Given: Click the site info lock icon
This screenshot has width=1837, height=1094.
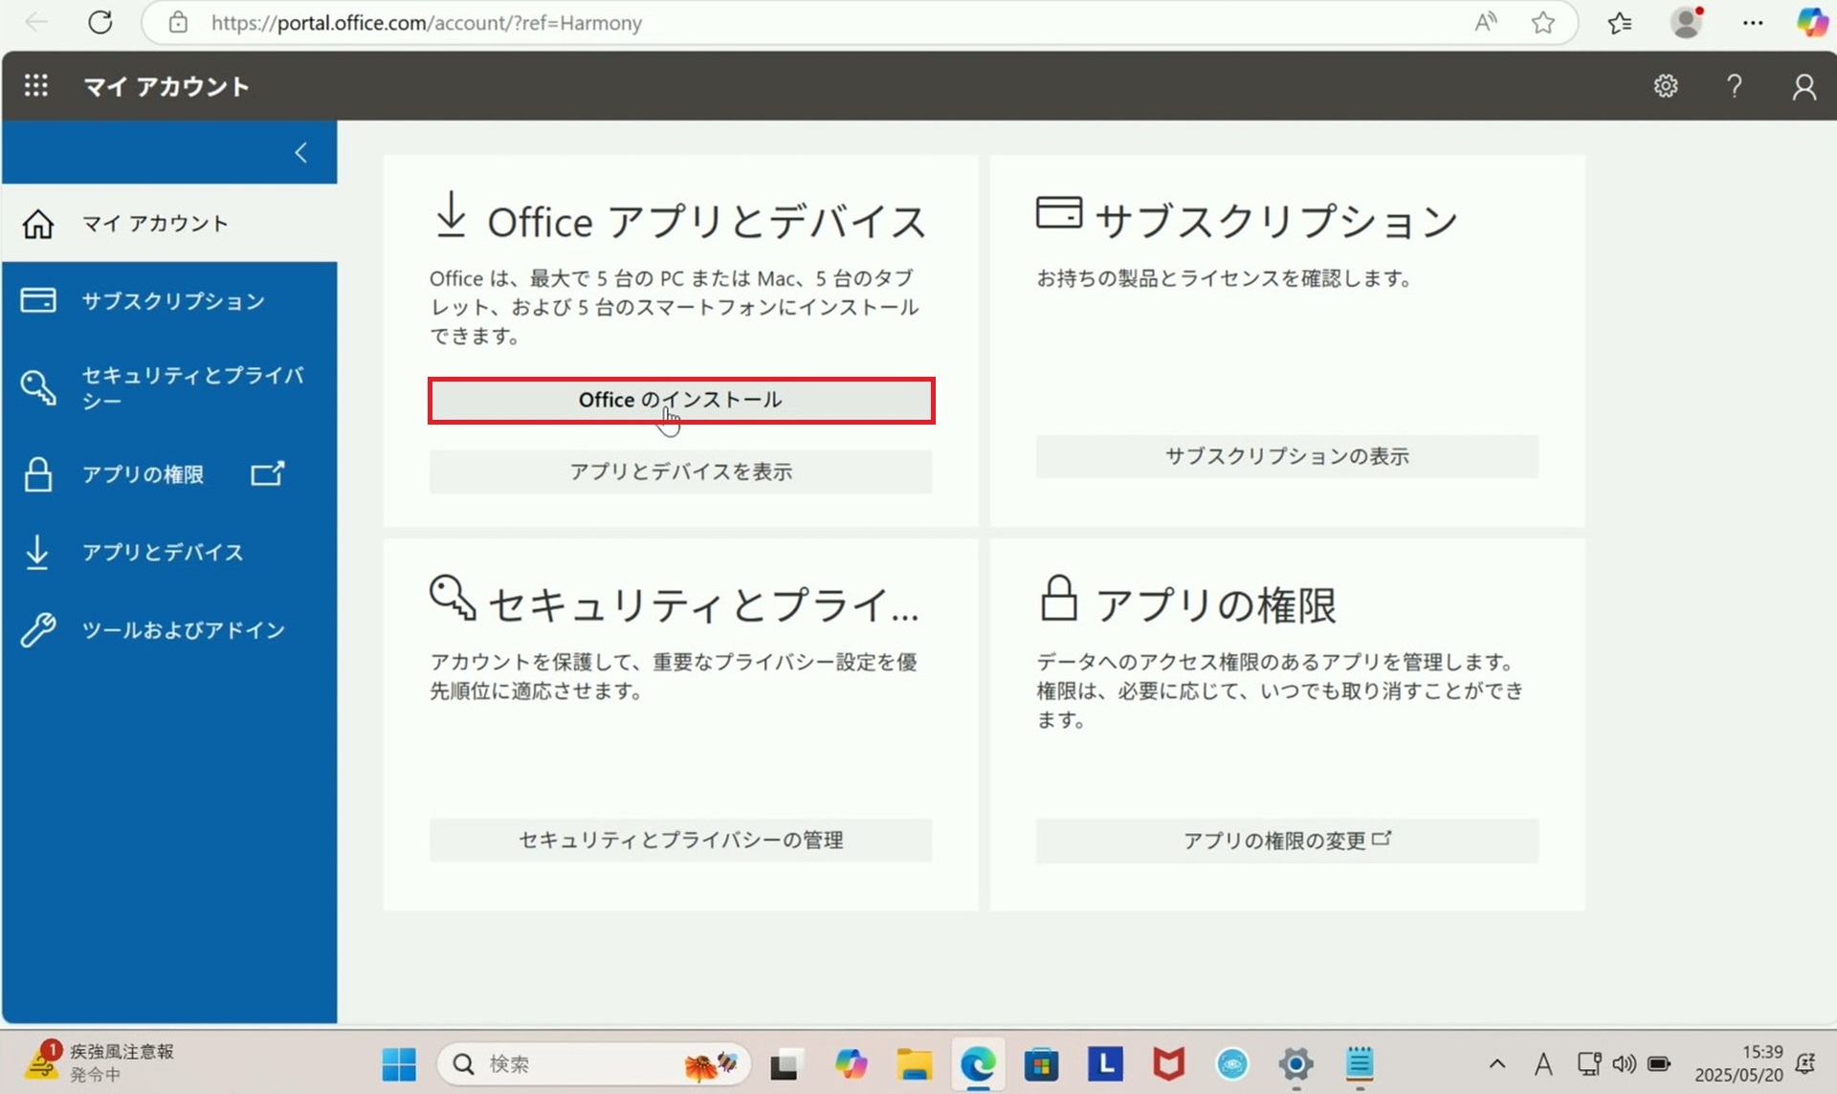Looking at the screenshot, I should click(178, 22).
